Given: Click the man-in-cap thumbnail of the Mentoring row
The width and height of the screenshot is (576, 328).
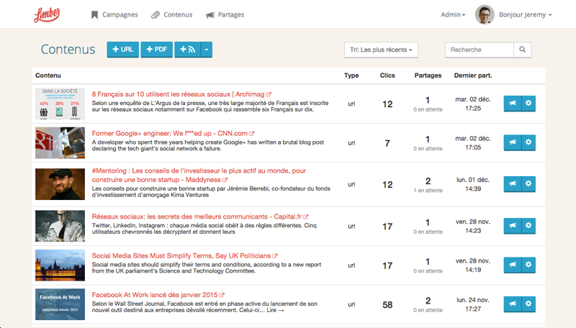Looking at the screenshot, I should [x=60, y=184].
